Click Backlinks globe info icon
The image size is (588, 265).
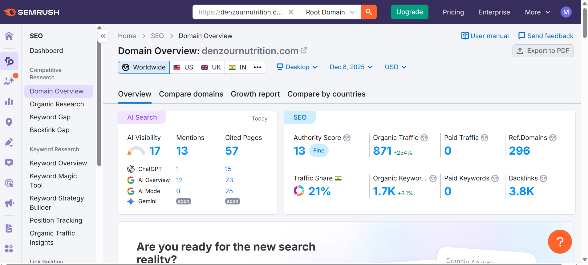coord(543,178)
